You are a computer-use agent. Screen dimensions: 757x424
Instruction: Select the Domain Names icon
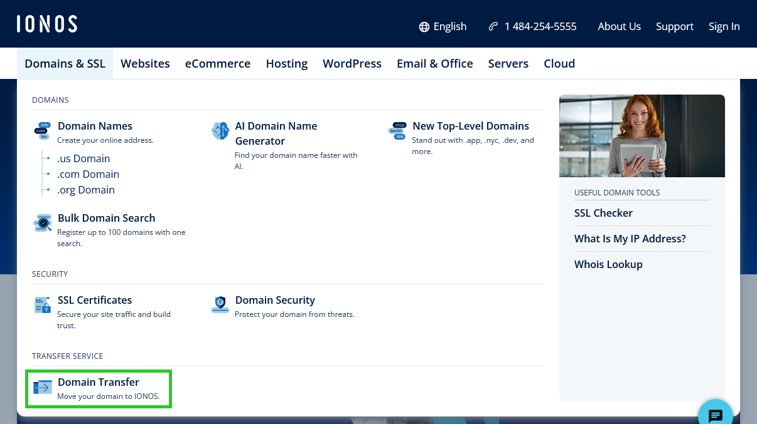point(42,130)
